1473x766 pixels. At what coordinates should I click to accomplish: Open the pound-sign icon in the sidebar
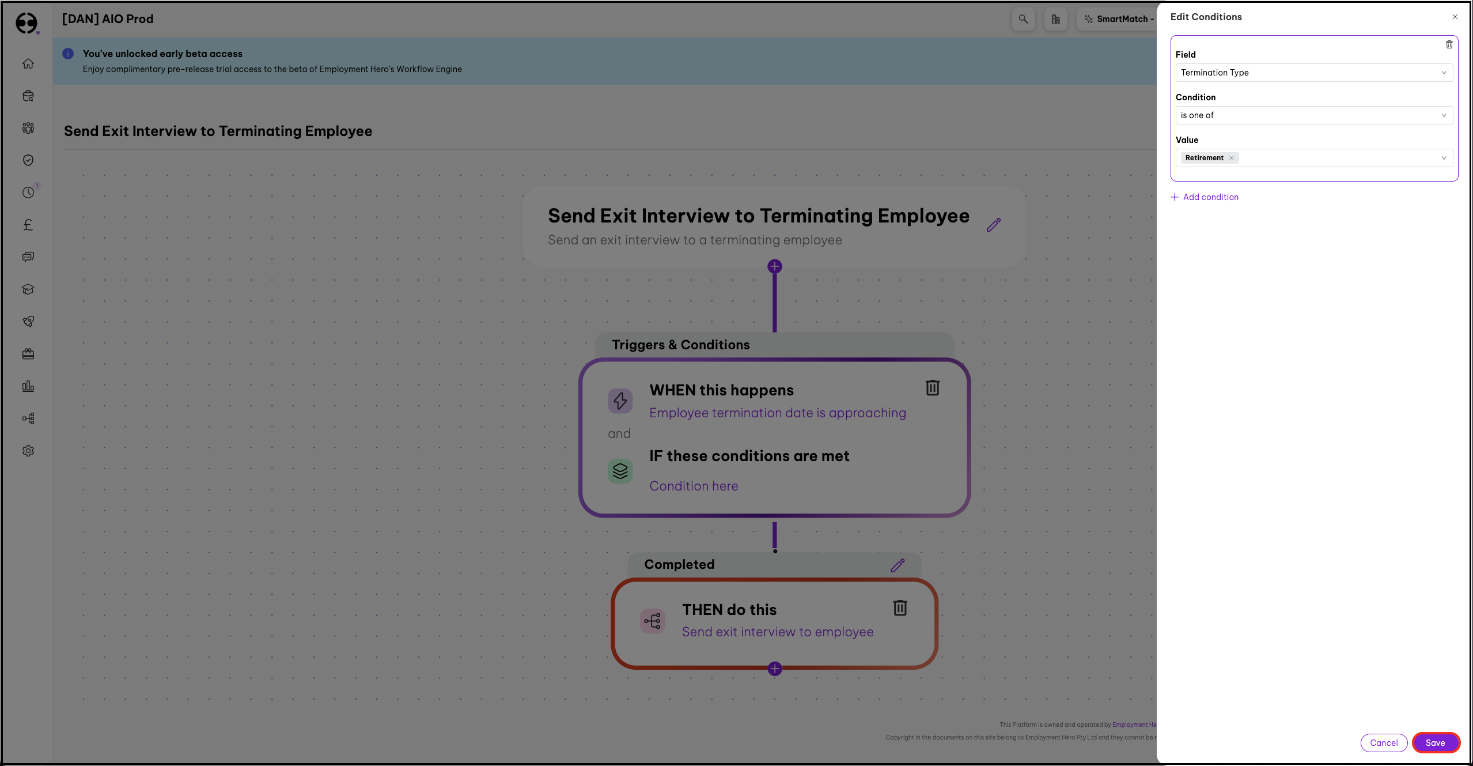tap(28, 225)
